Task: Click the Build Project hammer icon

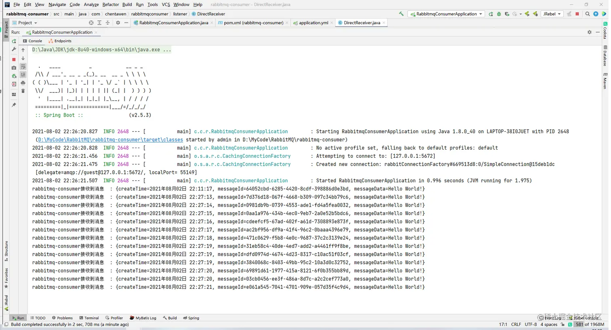Action: 401,14
